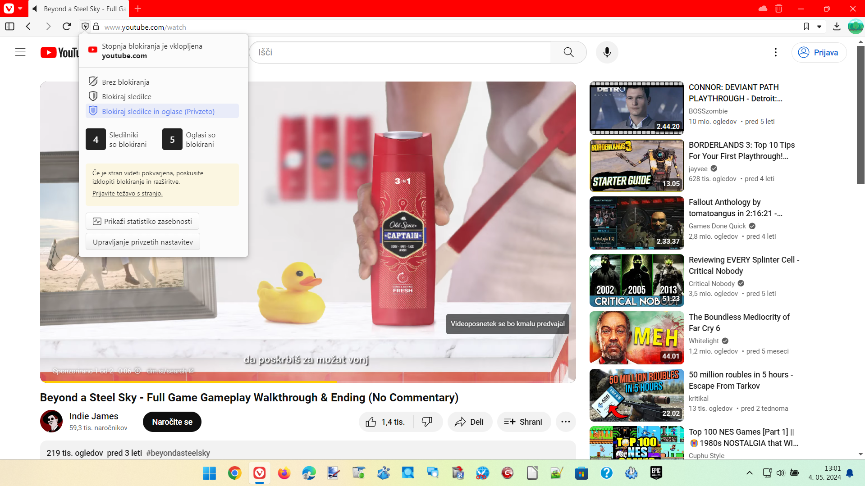The height and width of the screenshot is (486, 865).
Task: Click Upravljanje privzetih nastavitev button
Action: 143,242
